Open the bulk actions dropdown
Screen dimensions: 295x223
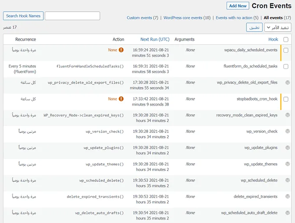pyautogui.click(x=278, y=27)
